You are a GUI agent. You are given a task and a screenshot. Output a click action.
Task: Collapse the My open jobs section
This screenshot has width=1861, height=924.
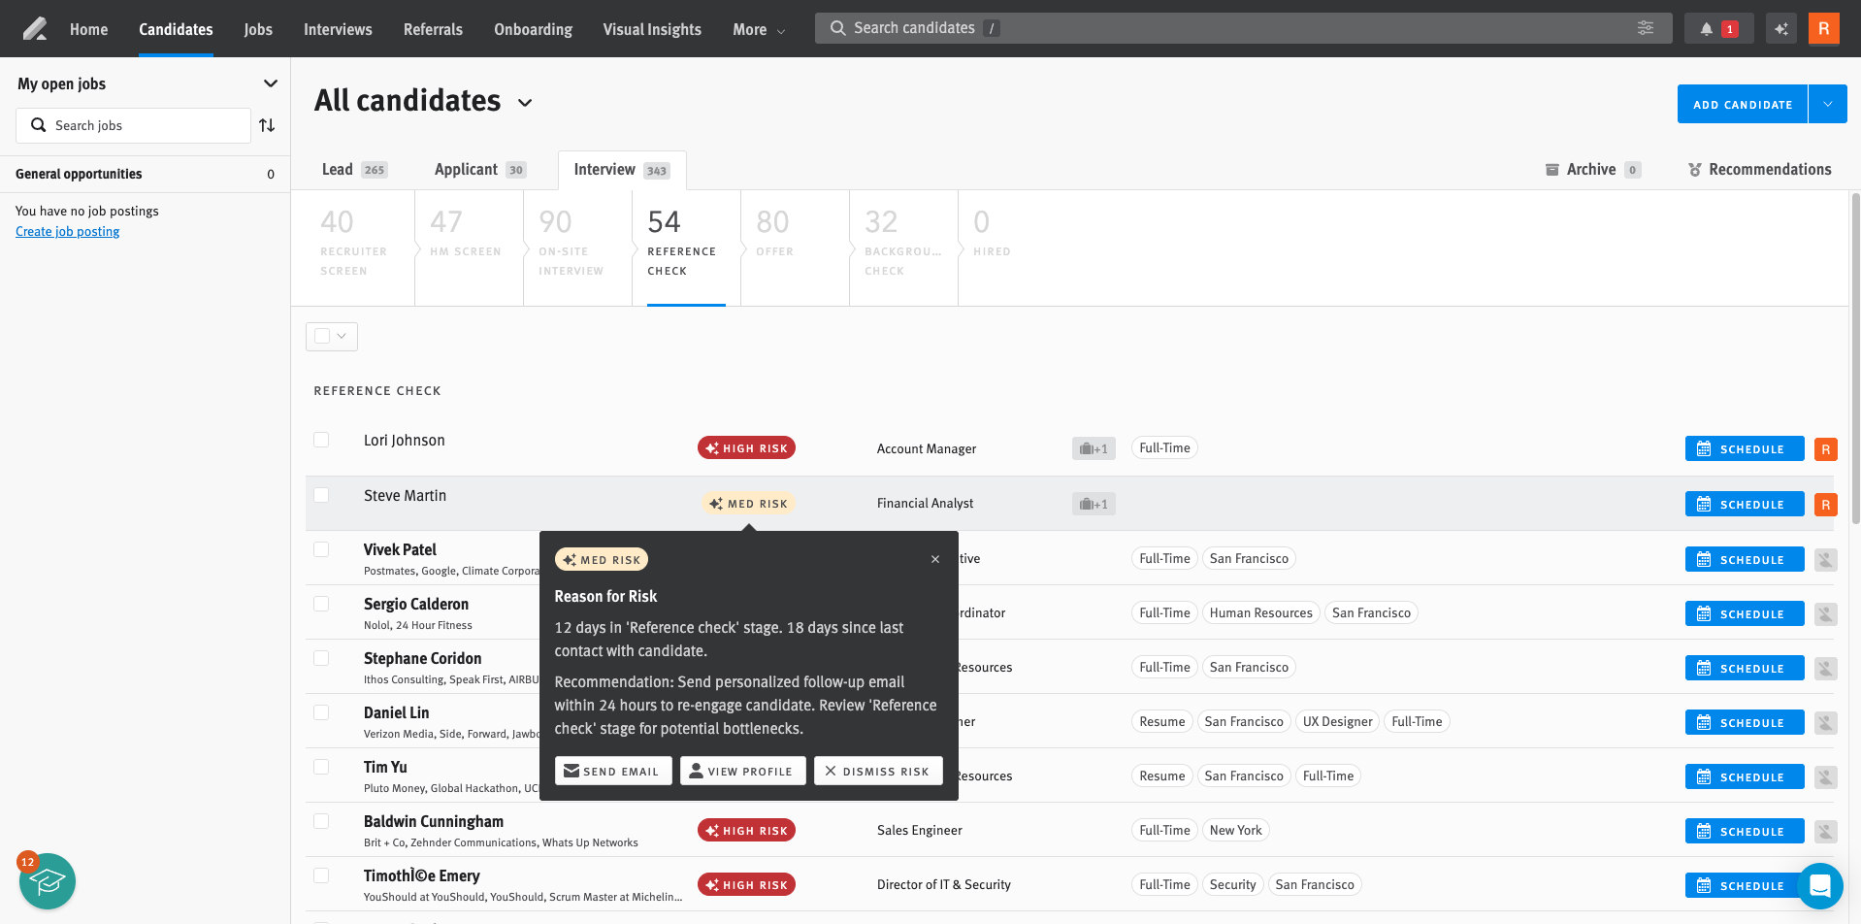click(x=271, y=83)
